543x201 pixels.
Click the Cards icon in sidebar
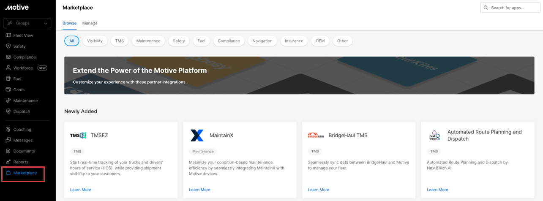click(x=8, y=90)
